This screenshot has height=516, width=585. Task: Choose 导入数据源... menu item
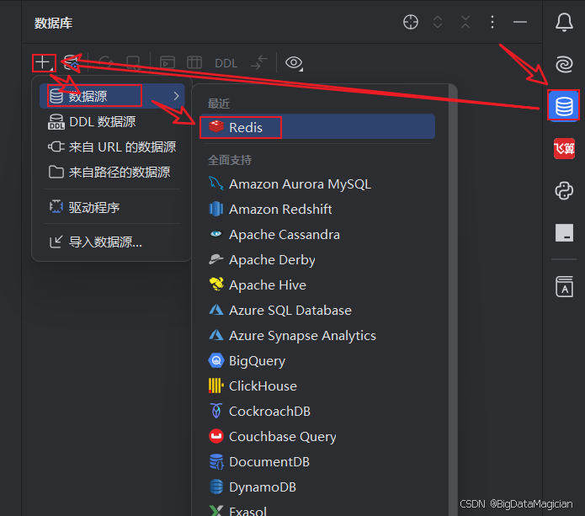[112, 242]
